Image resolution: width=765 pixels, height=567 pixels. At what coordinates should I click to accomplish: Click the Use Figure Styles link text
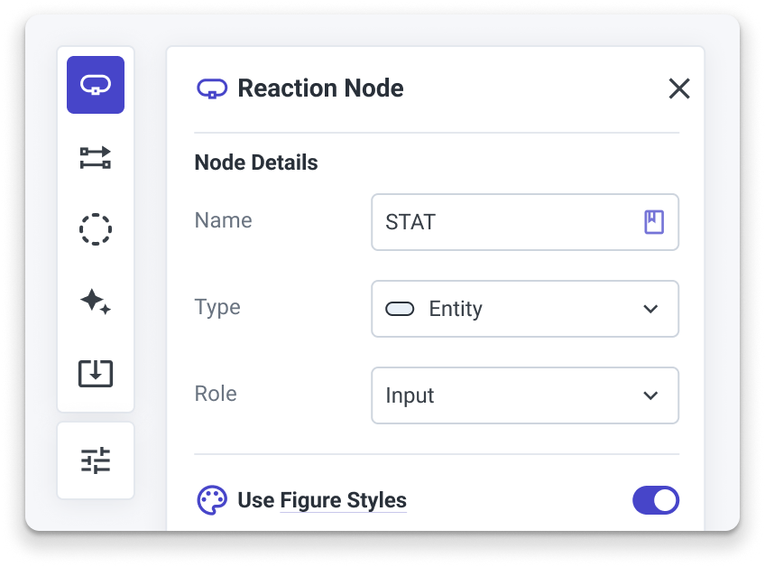[322, 500]
